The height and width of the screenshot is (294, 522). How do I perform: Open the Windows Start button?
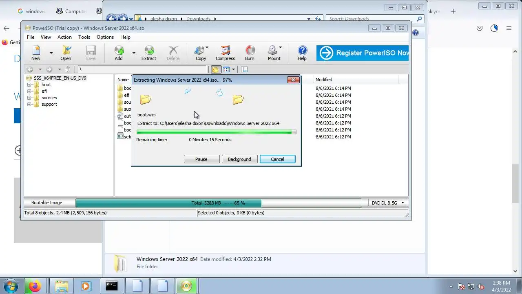tap(10, 286)
